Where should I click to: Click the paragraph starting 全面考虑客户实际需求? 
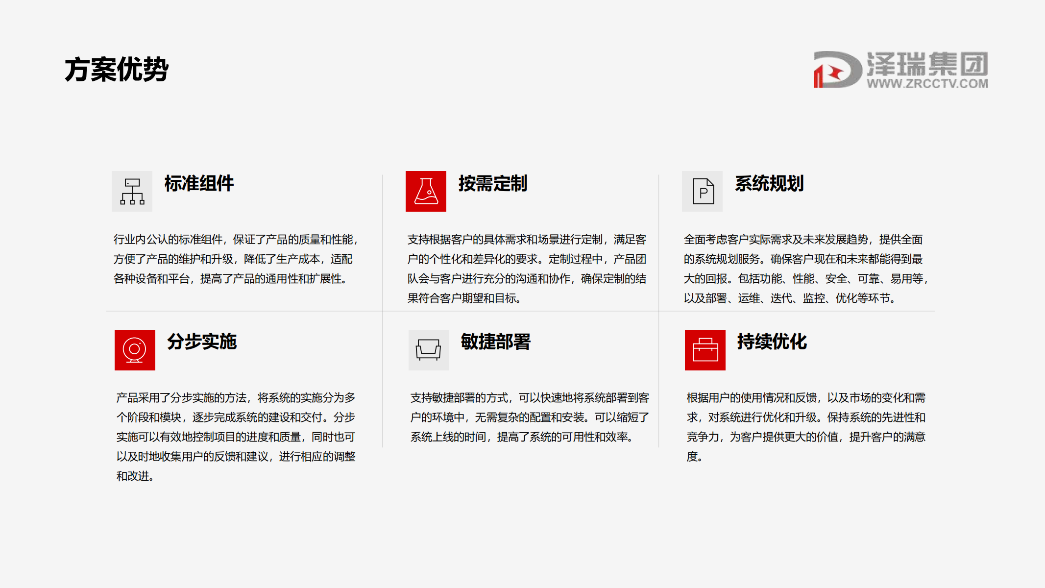[x=805, y=269]
